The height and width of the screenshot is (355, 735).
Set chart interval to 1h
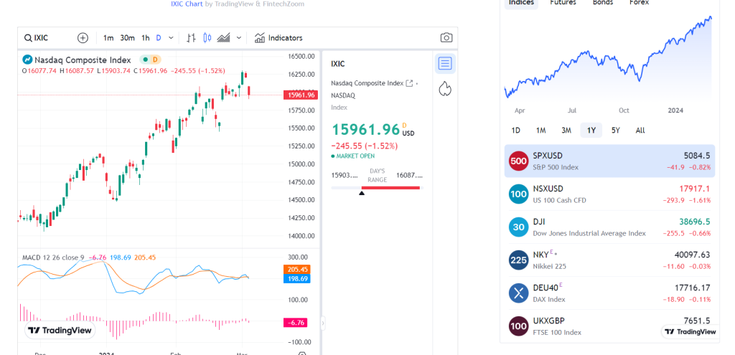point(146,38)
